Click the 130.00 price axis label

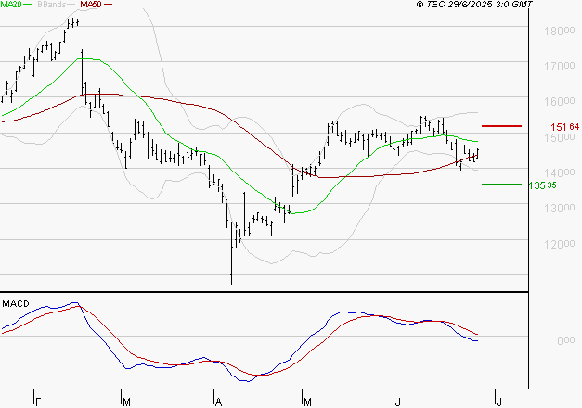pos(560,209)
